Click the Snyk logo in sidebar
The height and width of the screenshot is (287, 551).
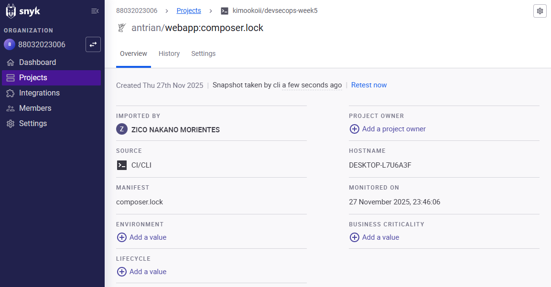coord(23,11)
